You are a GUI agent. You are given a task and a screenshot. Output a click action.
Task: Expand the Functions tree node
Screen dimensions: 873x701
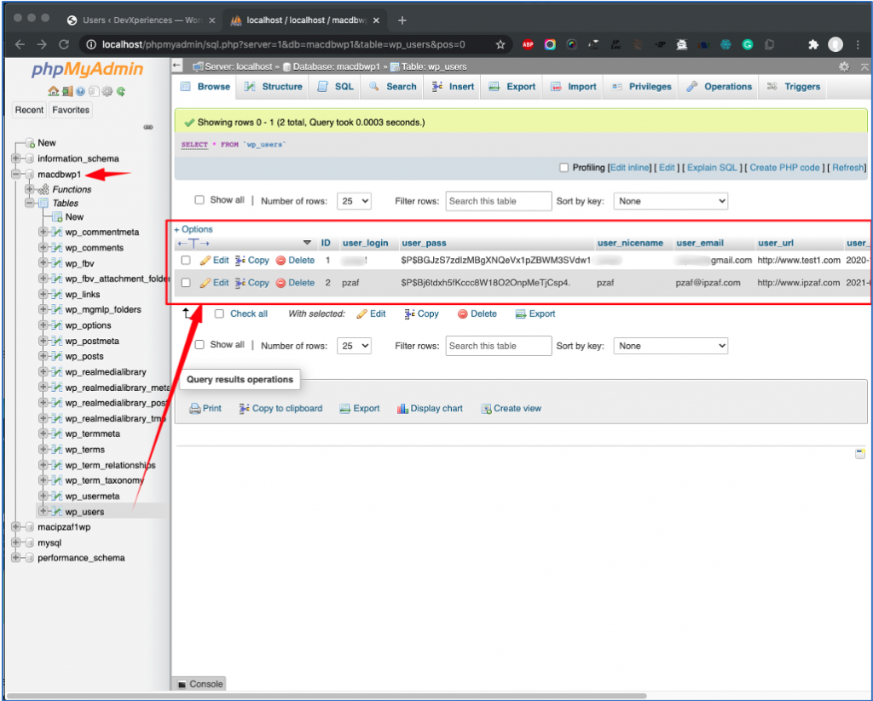(30, 189)
